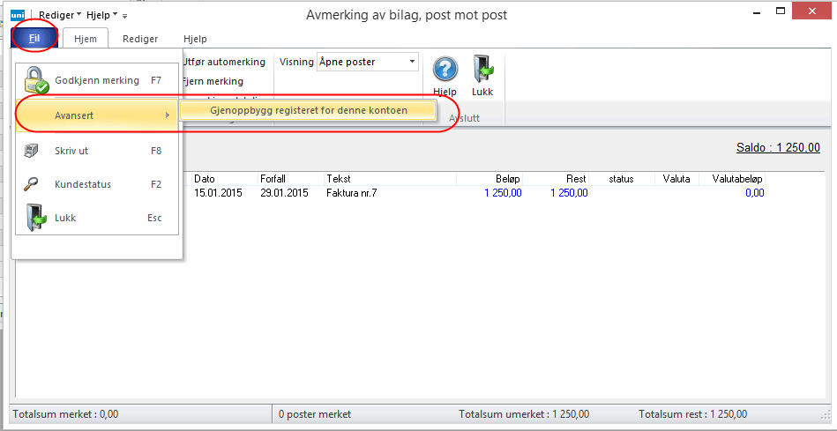The image size is (837, 431).
Task: Click the Fjern merking button
Action: (213, 81)
